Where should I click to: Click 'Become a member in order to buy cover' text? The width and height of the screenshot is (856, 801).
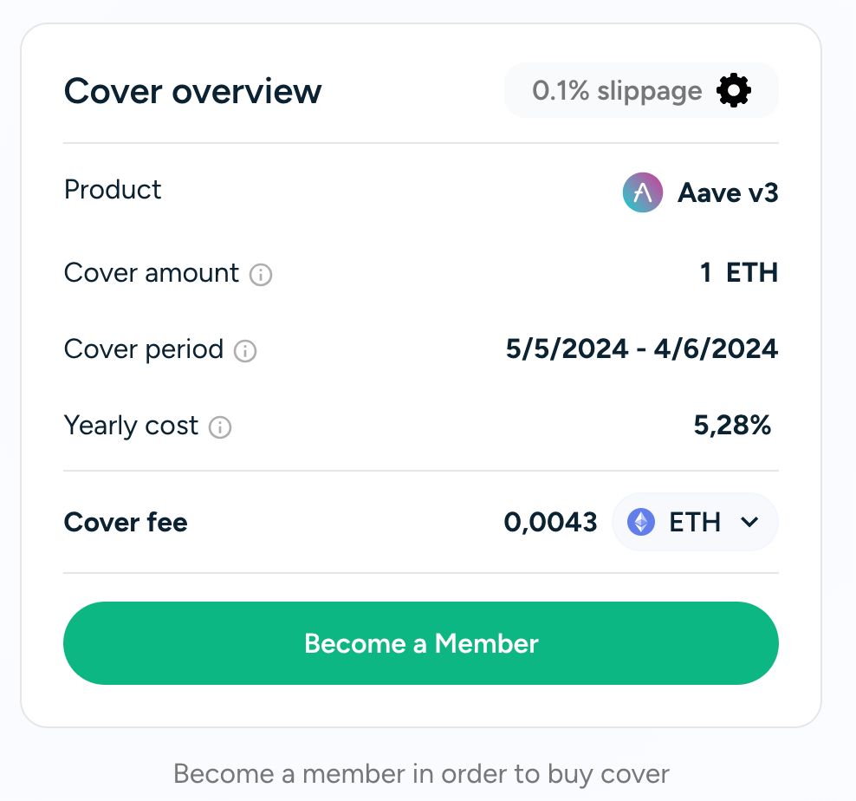coord(421,773)
